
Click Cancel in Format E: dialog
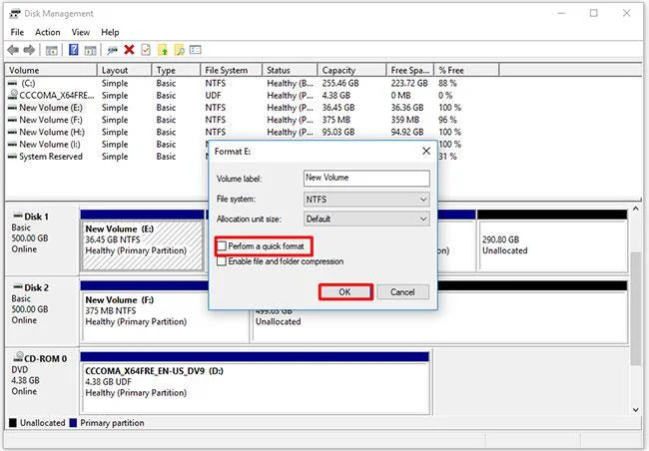(402, 292)
